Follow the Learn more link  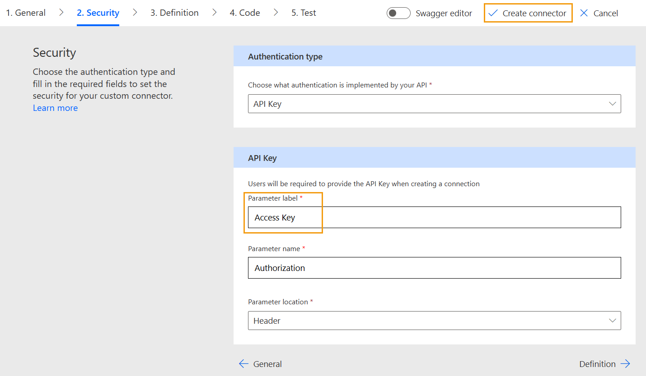tap(55, 108)
